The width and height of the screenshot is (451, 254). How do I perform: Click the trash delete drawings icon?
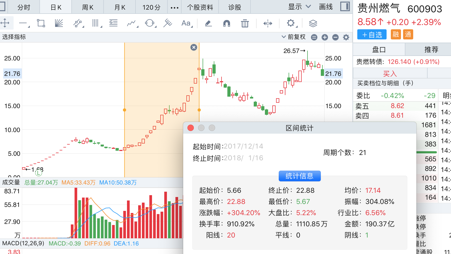click(245, 23)
